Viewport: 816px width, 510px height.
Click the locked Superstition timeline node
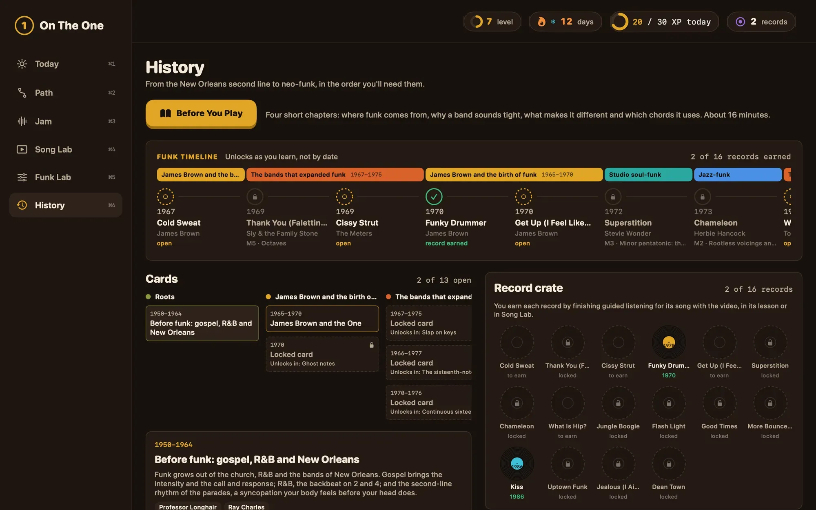tap(613, 197)
